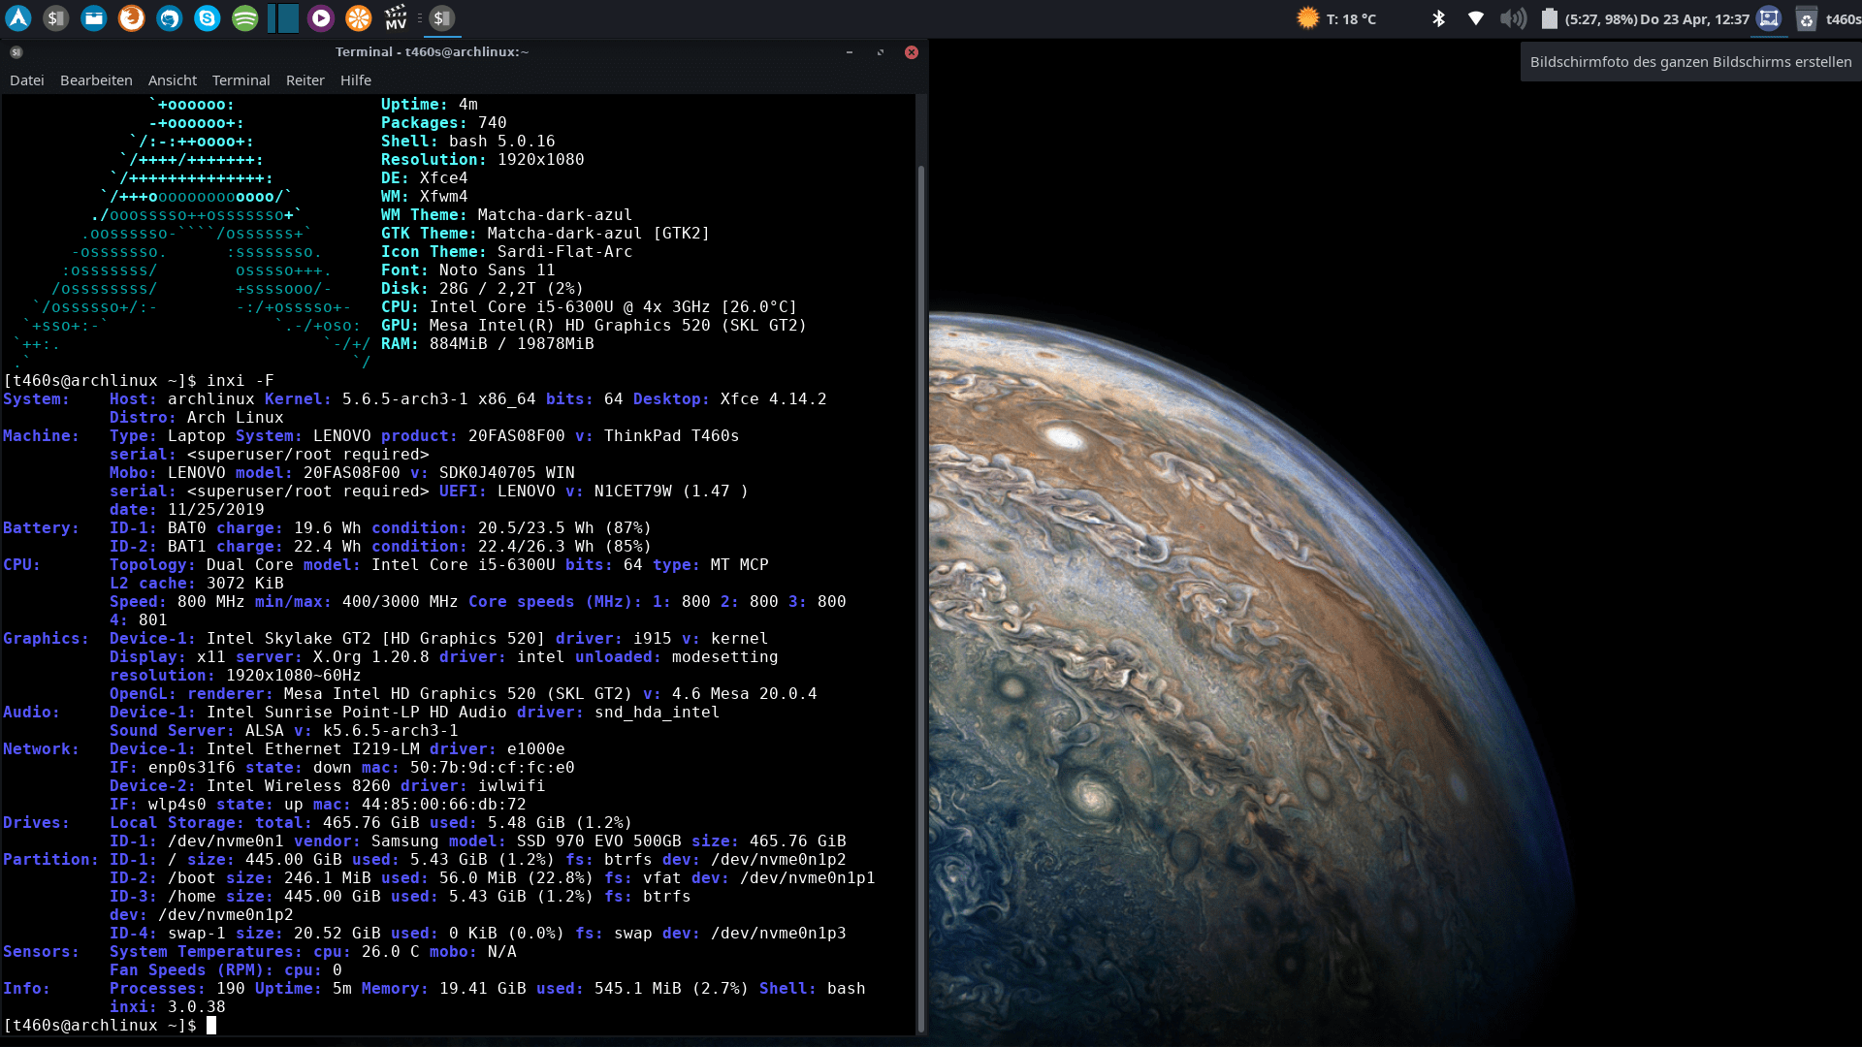Click the 'bash 5.0.16' shell text
1862x1047 pixels.
click(501, 142)
